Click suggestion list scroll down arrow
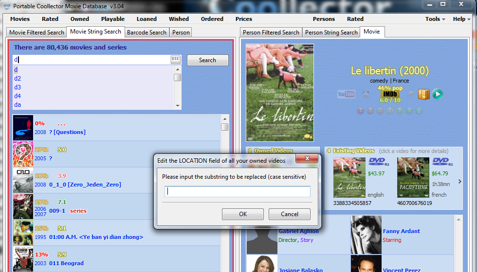The height and width of the screenshot is (272, 477). tap(178, 106)
